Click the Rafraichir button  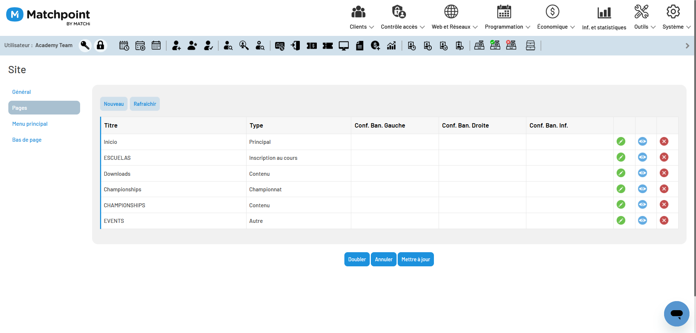tap(145, 104)
